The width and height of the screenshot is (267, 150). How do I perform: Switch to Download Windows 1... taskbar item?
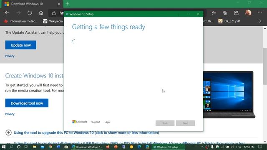coord(87,147)
